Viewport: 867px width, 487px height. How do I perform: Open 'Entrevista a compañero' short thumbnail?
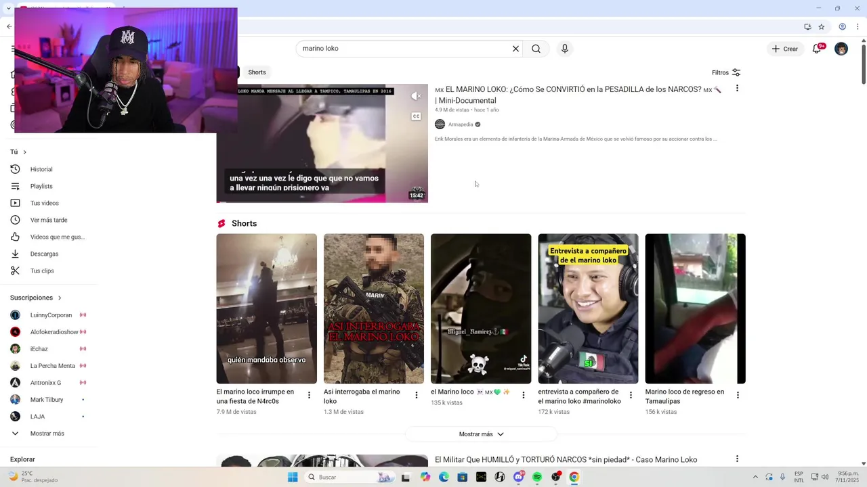[588, 309]
